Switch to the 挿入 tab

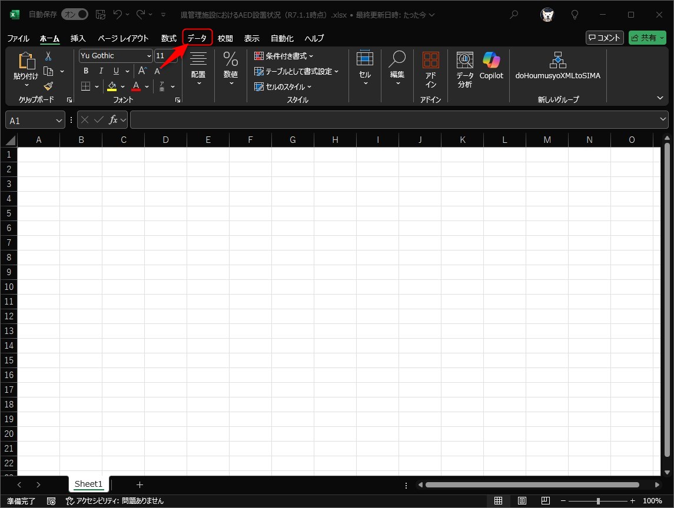point(78,38)
